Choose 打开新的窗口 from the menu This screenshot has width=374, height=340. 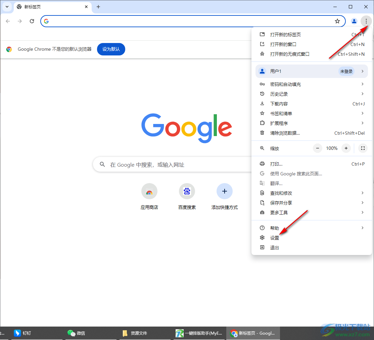[312, 44]
